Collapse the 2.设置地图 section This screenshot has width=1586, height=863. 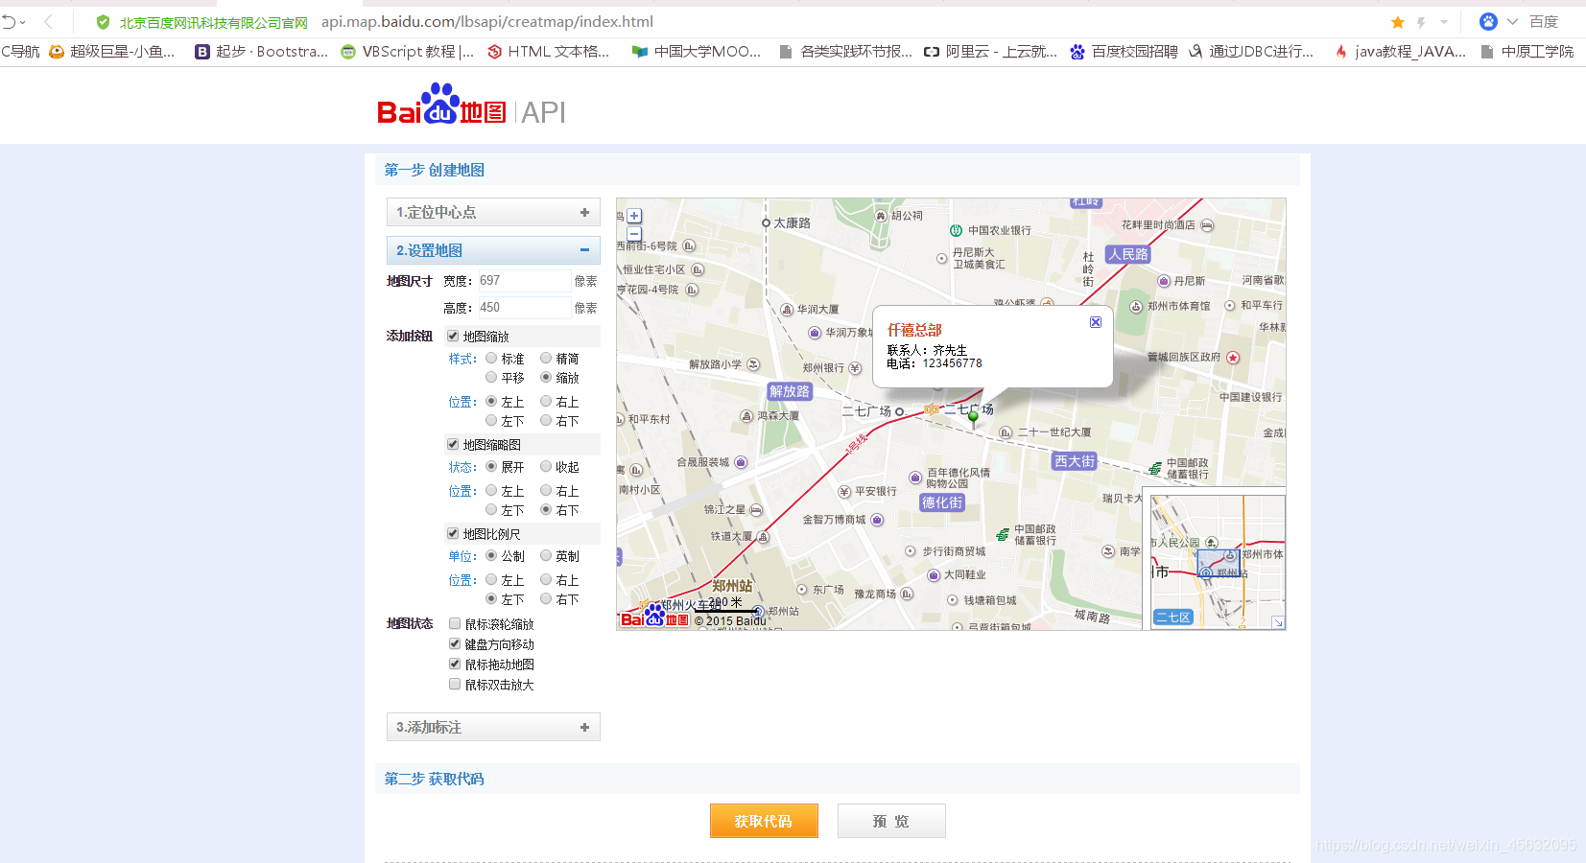coord(493,250)
